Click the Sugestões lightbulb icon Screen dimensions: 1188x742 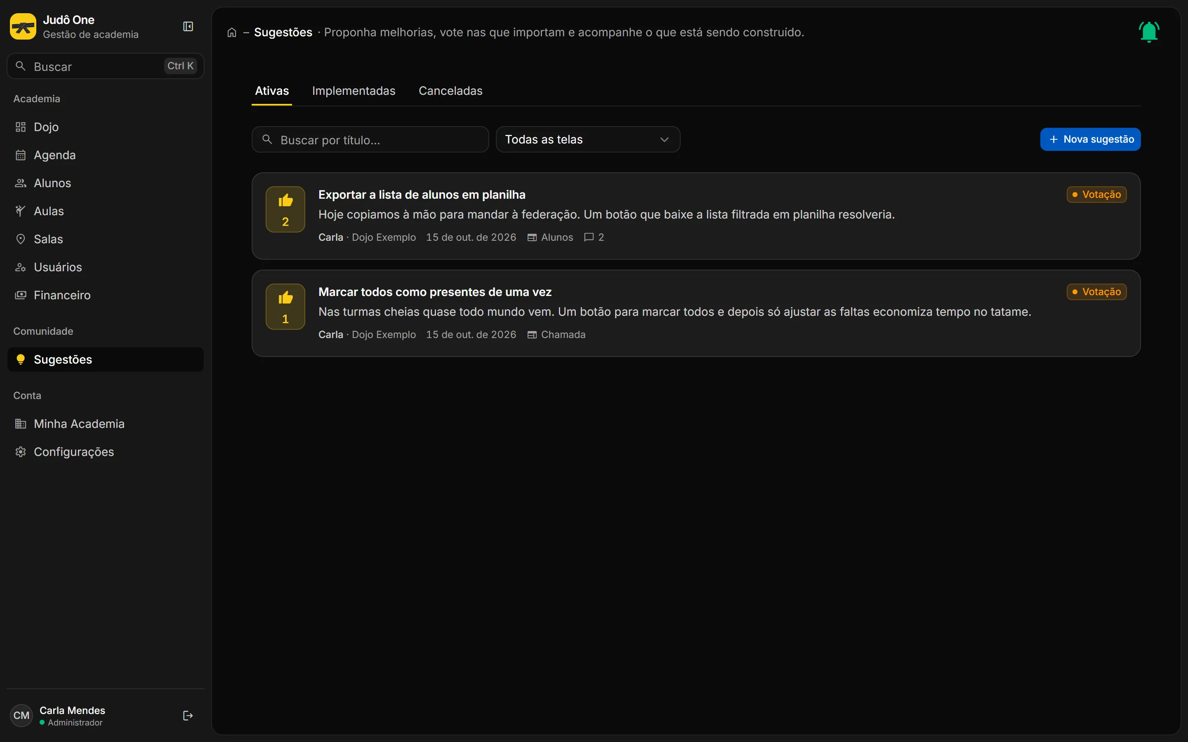coord(21,359)
